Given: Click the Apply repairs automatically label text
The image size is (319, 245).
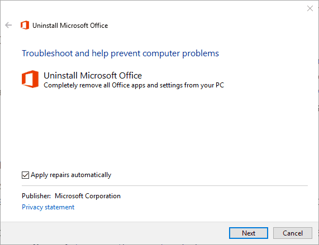Looking at the screenshot, I should [71, 175].
